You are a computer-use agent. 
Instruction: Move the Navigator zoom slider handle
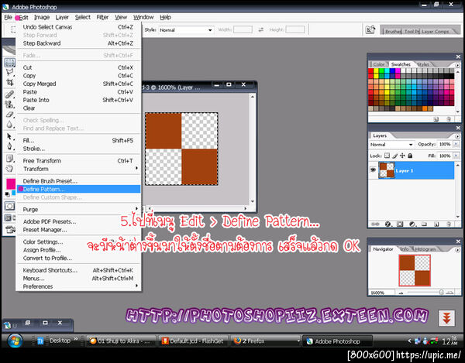tap(441, 293)
